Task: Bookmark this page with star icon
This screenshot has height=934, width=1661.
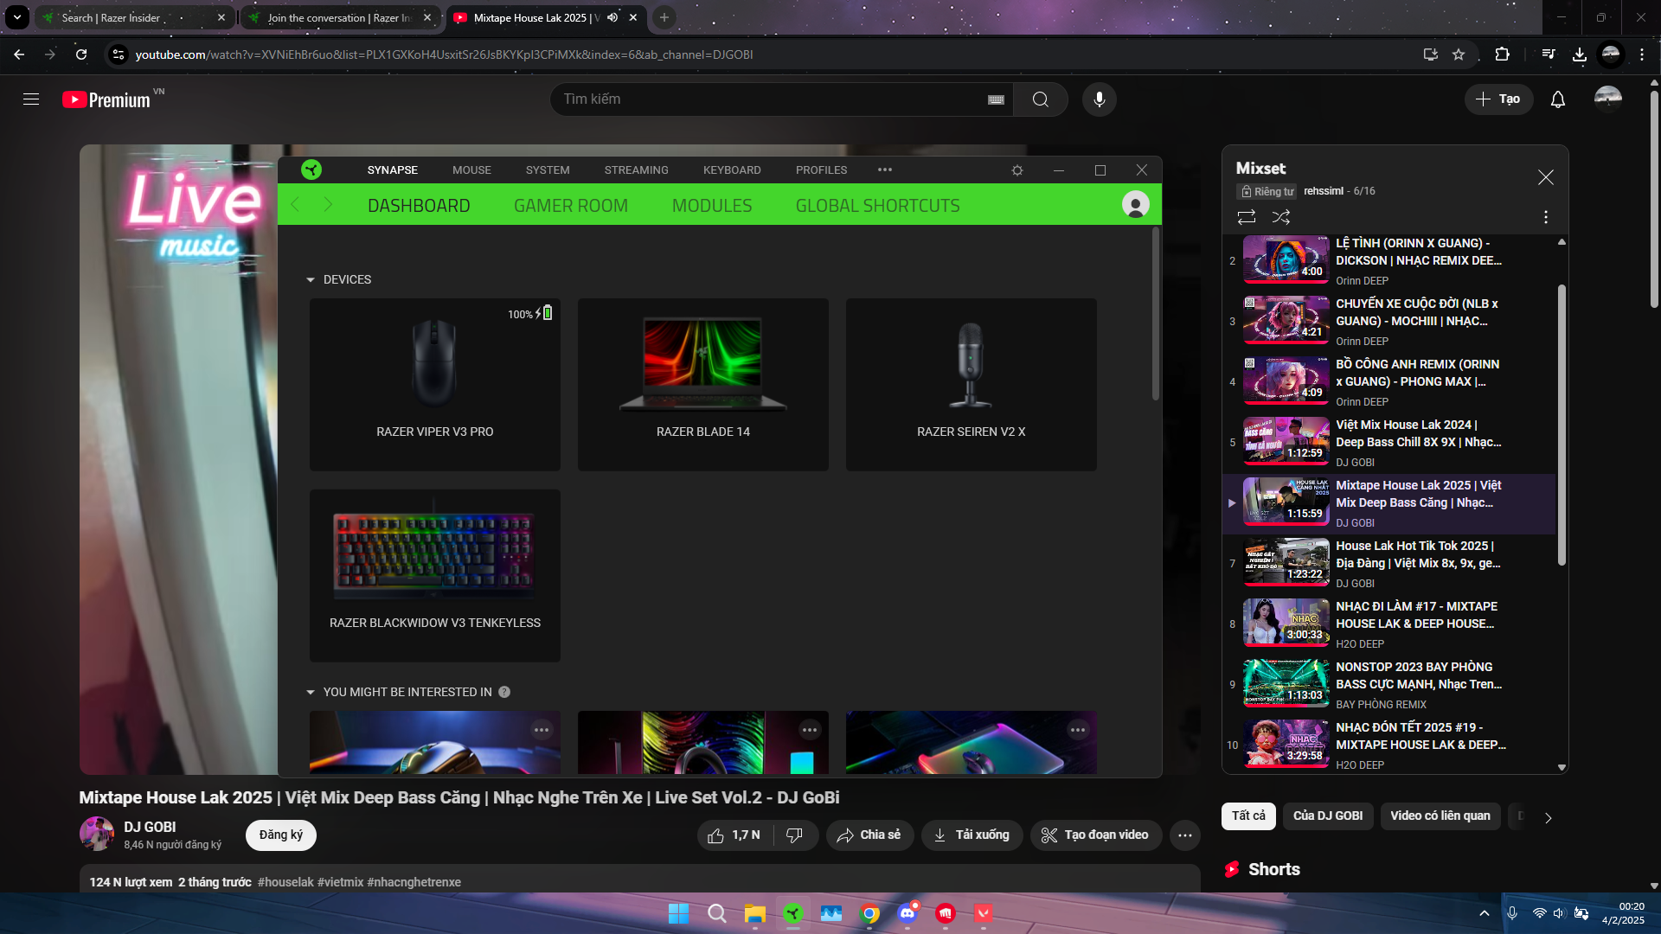Action: (x=1459, y=54)
